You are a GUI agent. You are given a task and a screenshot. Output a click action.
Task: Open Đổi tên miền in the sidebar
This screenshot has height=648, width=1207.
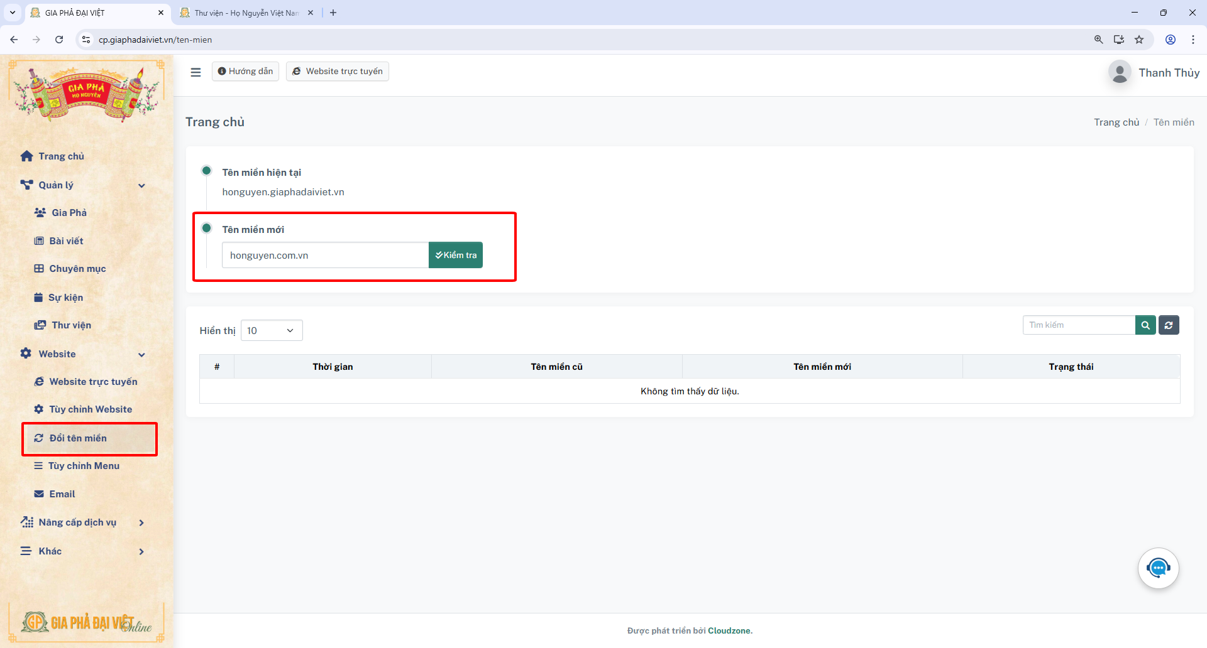coord(78,438)
